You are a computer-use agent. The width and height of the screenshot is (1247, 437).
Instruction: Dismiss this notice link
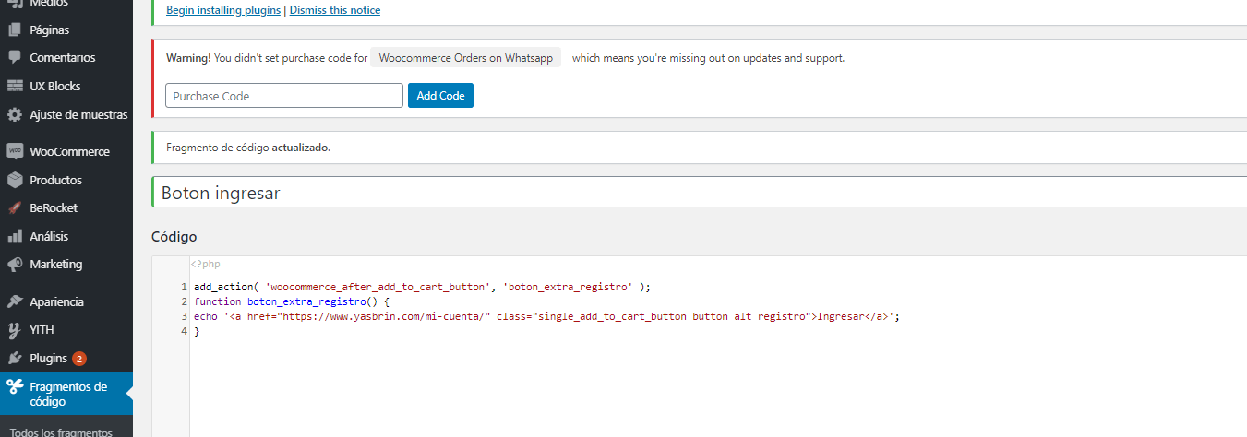point(335,10)
